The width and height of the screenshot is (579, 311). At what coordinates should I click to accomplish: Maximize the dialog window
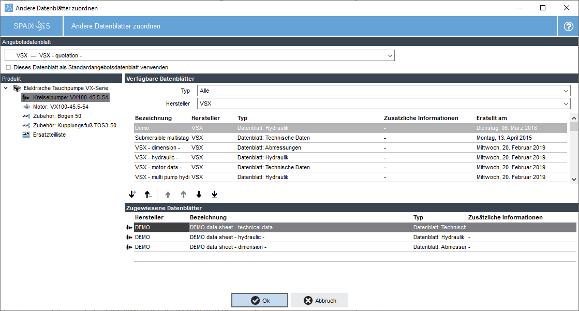[x=543, y=8]
